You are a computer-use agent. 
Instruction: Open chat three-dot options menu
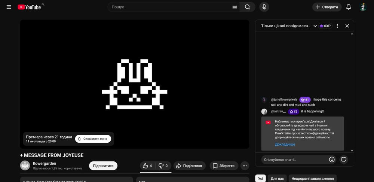pyautogui.click(x=337, y=26)
